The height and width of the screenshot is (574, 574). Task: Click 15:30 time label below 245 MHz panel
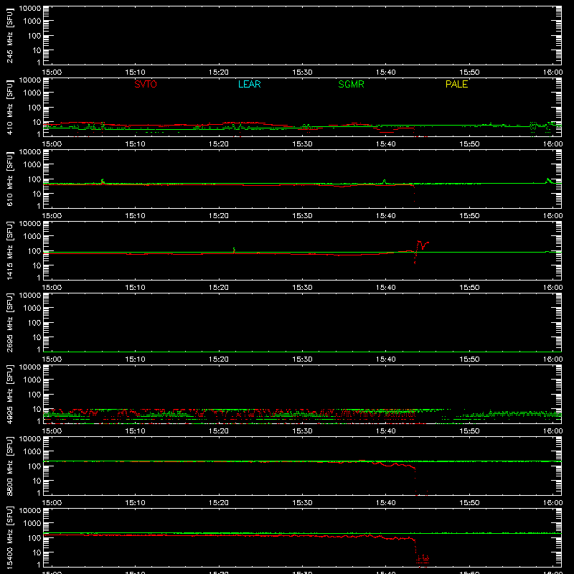(302, 72)
